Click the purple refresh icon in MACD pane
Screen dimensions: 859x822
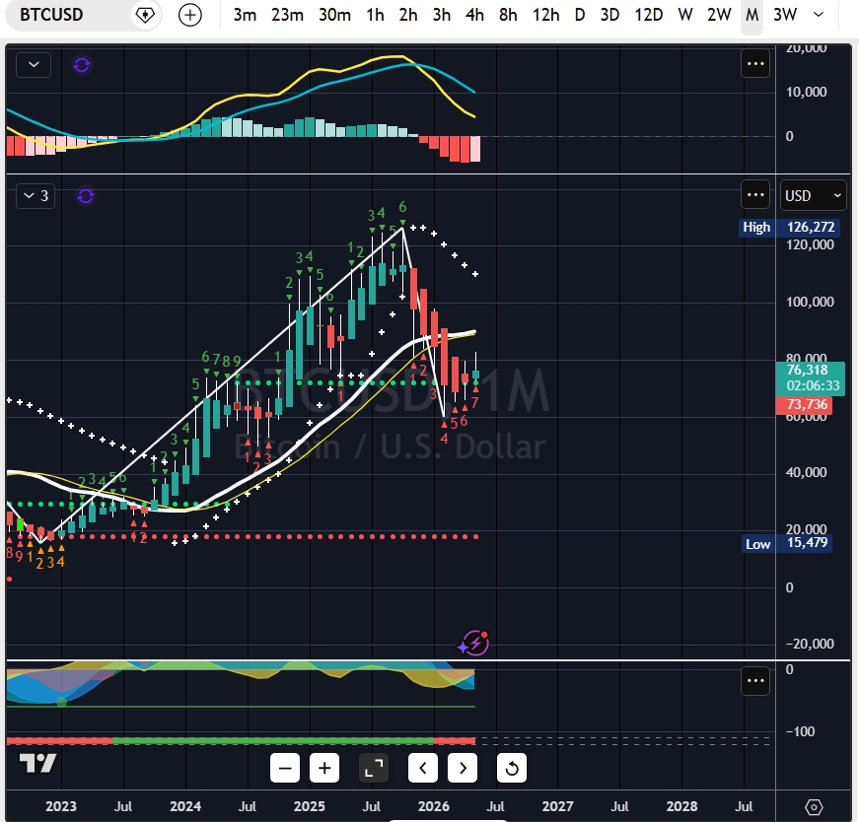(x=82, y=65)
